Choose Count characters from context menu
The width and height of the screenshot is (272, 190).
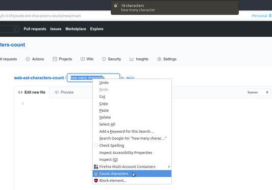click(x=132, y=174)
